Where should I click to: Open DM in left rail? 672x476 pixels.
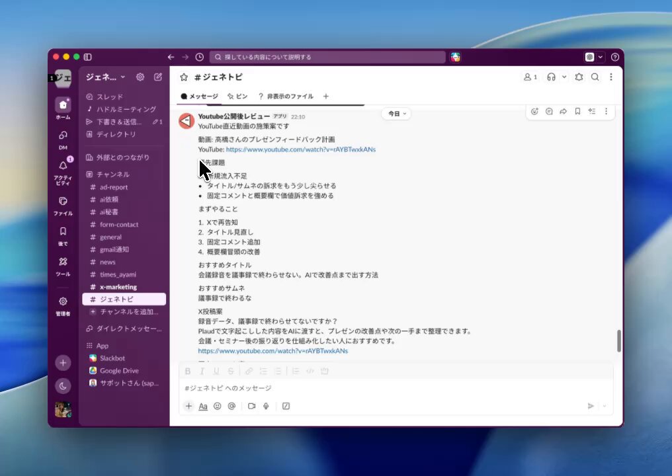[63, 140]
